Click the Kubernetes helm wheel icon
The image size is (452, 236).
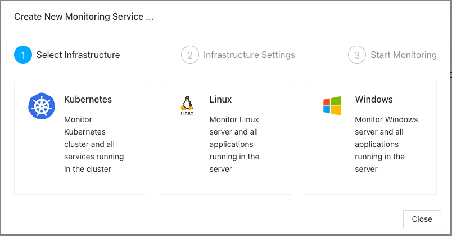[42, 106]
